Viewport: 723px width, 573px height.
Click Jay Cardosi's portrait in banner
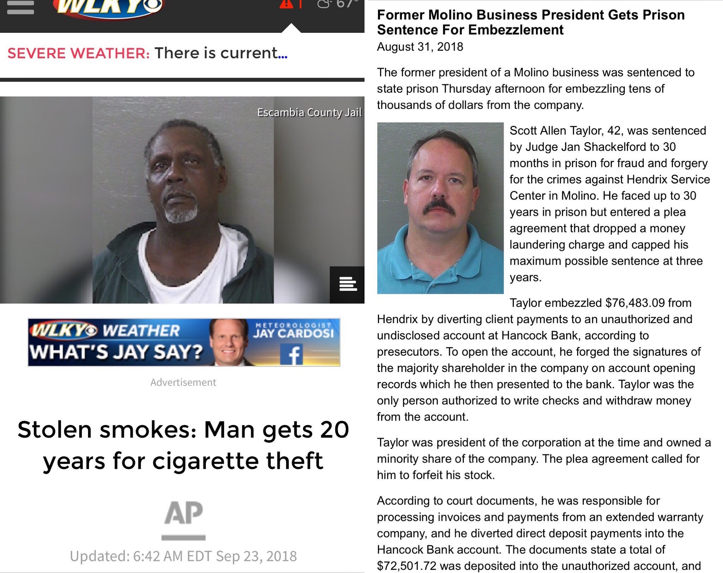pos(230,342)
